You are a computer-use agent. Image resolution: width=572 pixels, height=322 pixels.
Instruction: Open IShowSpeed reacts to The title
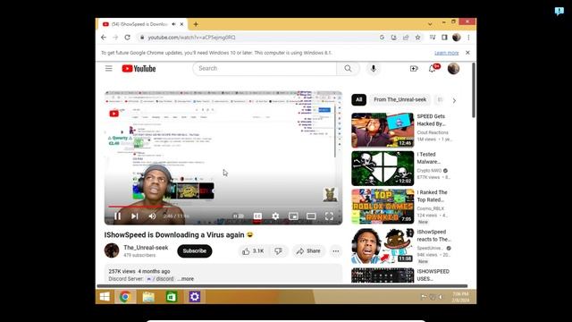433,235
